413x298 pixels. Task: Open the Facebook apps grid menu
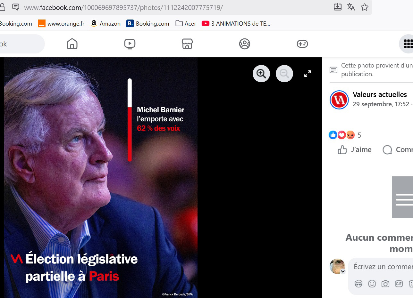pyautogui.click(x=408, y=44)
